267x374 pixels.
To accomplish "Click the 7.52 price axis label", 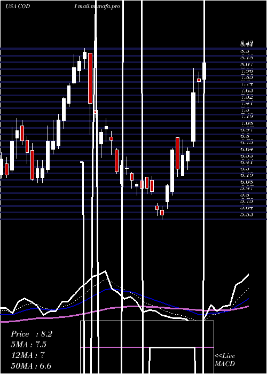I will (247, 97).
